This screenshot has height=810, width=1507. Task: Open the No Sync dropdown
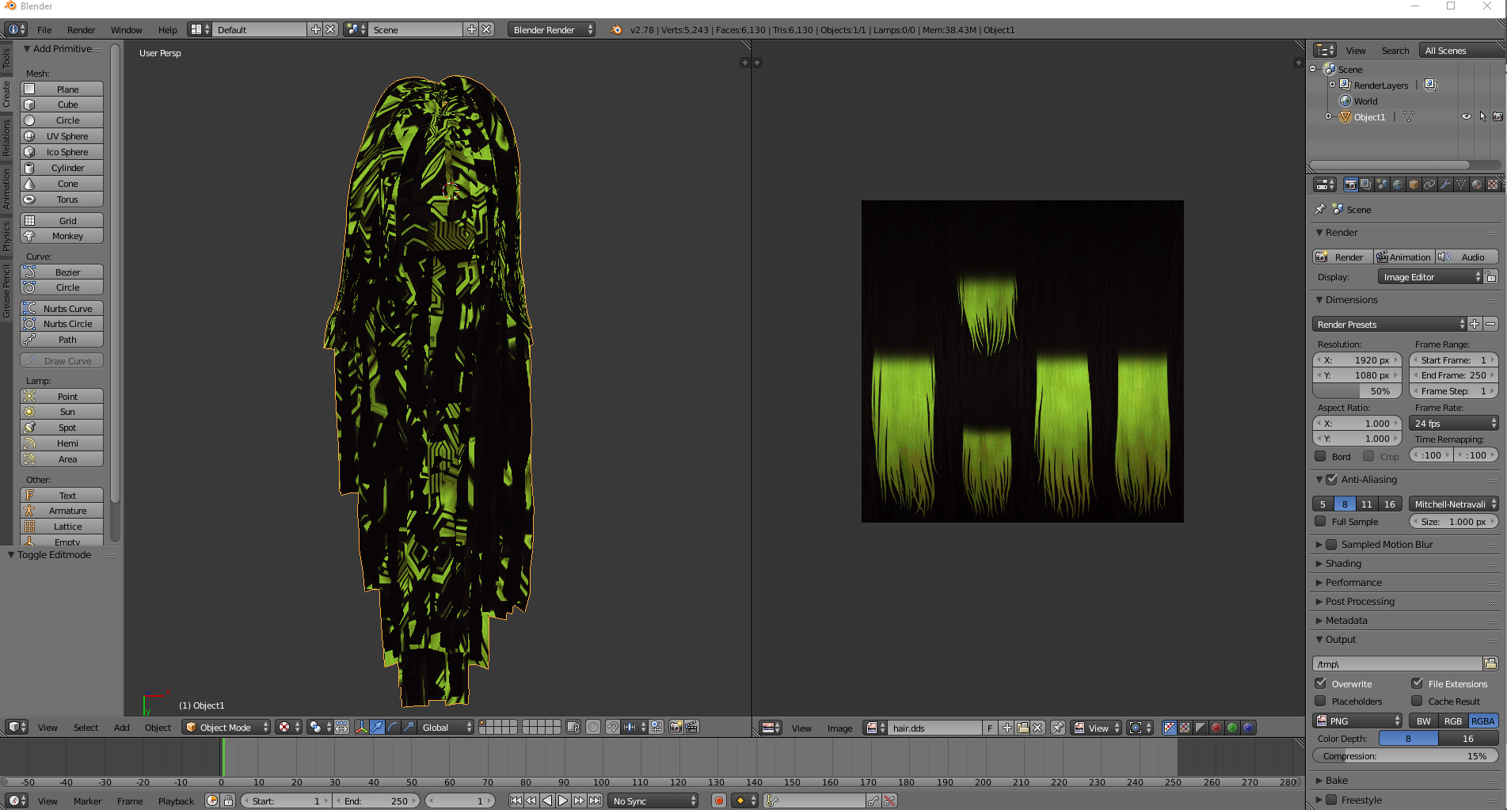click(x=653, y=800)
